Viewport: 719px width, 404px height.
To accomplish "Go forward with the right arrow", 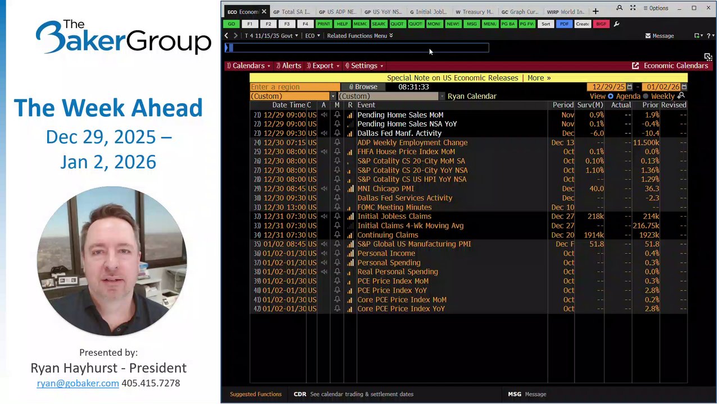I will tap(236, 36).
